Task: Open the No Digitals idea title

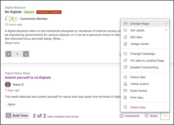Action: click(13, 12)
